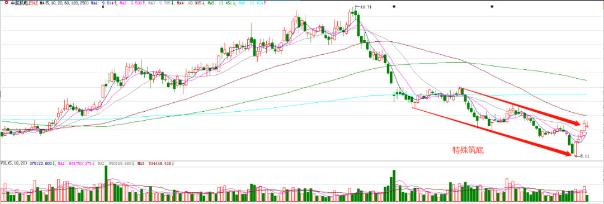Click the red gear icon beside stock name

point(7,3)
